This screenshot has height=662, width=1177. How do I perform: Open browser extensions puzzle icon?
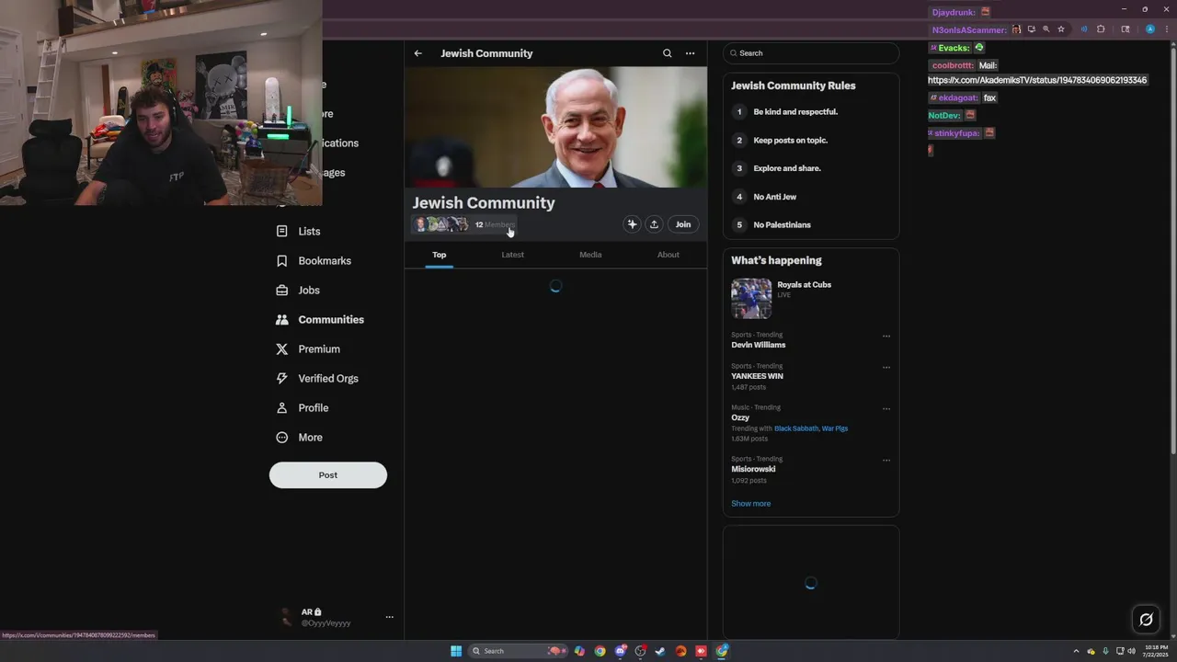tap(1101, 29)
